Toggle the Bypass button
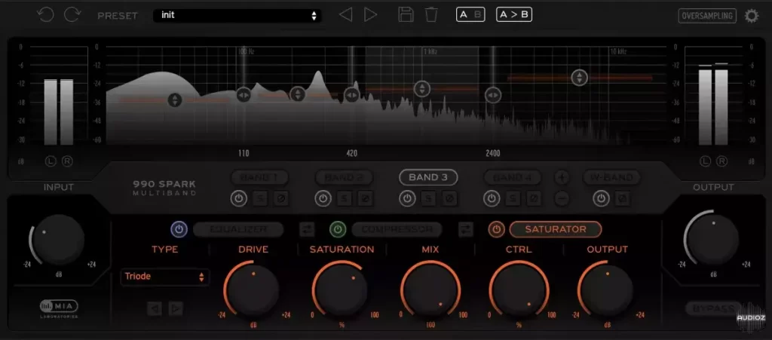Viewport: 772px width, 340px height. click(x=714, y=308)
